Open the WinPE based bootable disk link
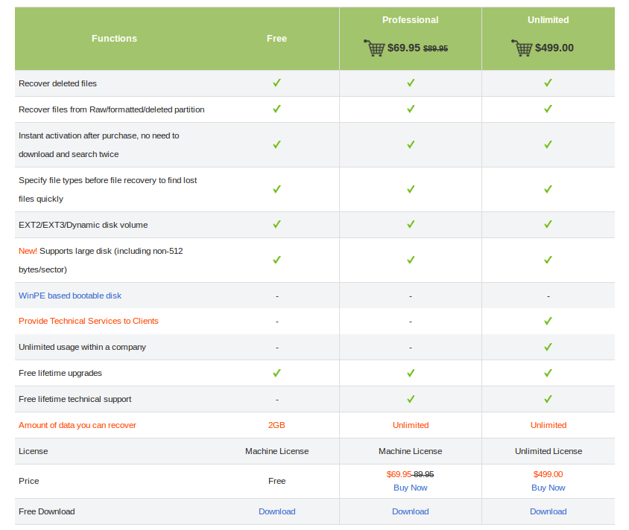Viewport: 629px width, 530px height. (x=70, y=296)
